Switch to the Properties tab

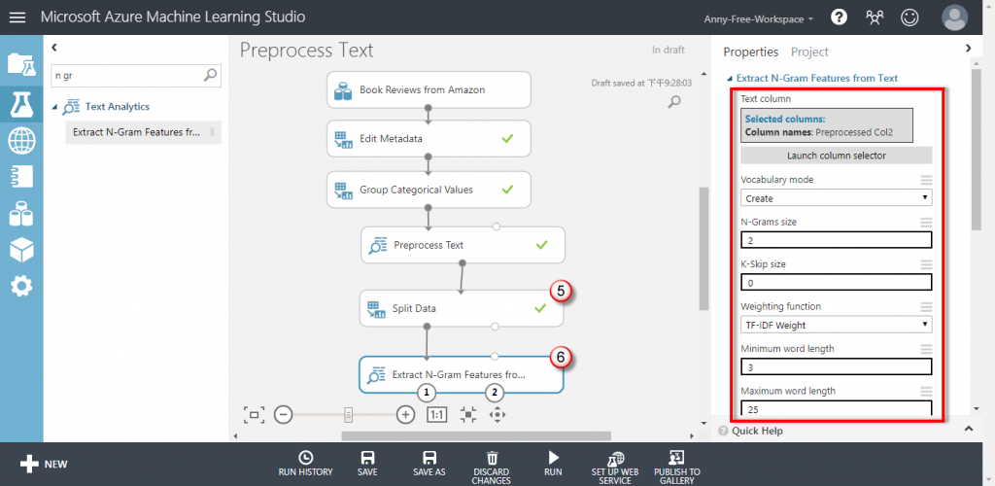click(751, 52)
